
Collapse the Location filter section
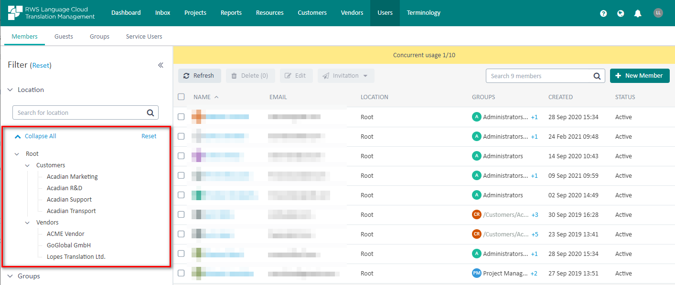point(11,90)
